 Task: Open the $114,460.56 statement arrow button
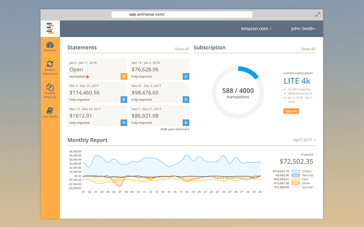(x=124, y=99)
